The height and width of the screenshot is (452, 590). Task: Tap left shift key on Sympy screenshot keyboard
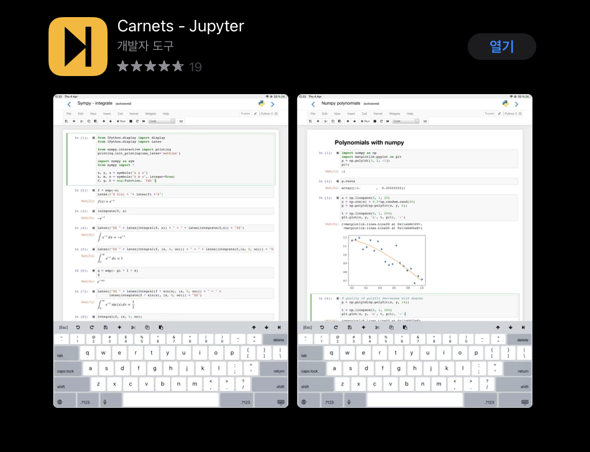click(72, 385)
